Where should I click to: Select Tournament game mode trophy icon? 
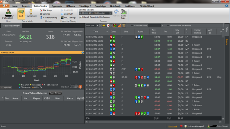click(31, 12)
